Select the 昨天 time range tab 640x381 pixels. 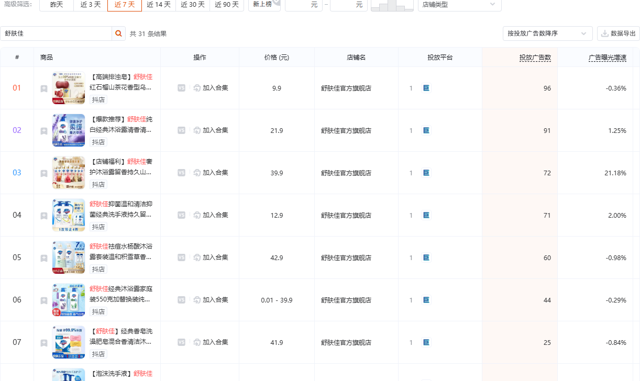point(57,4)
